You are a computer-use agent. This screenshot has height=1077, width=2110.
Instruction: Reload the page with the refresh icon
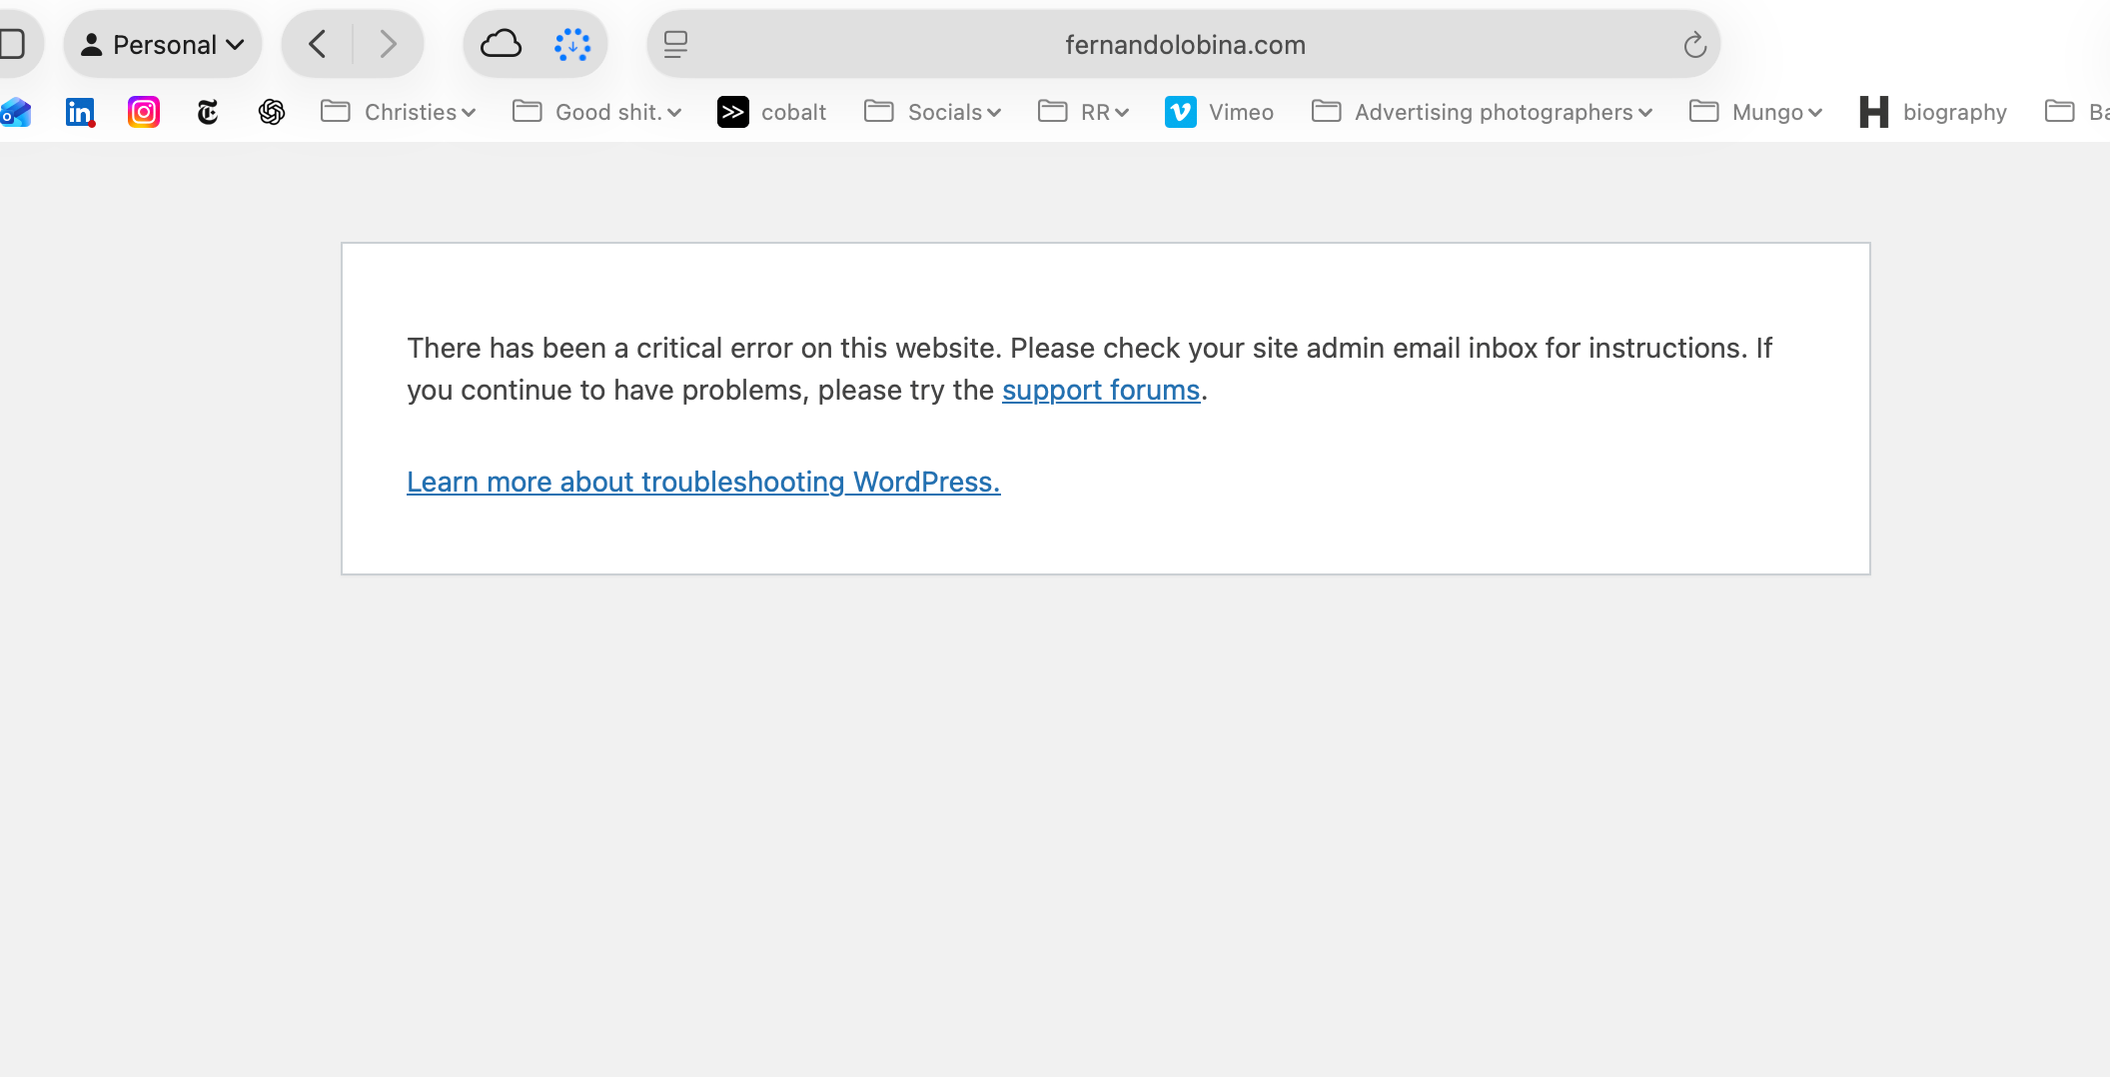[x=1694, y=45]
